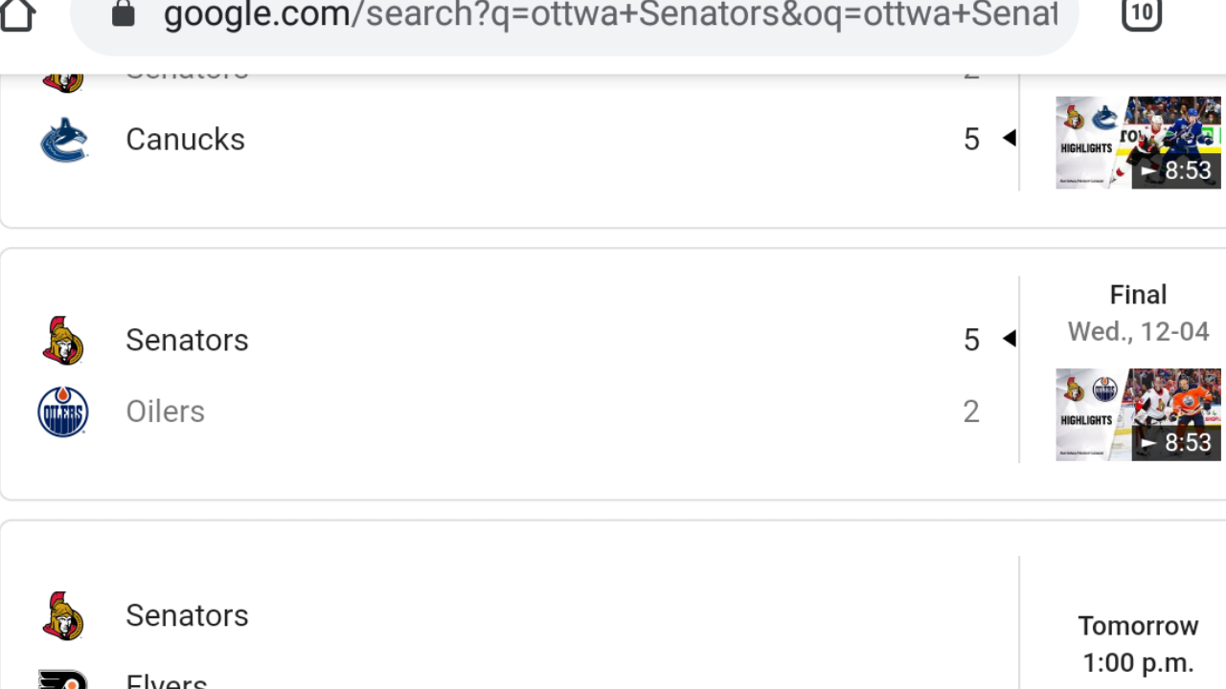This screenshot has height=689, width=1226.
Task: Open the Final Wed., 12-04 game details
Action: coord(1138,313)
